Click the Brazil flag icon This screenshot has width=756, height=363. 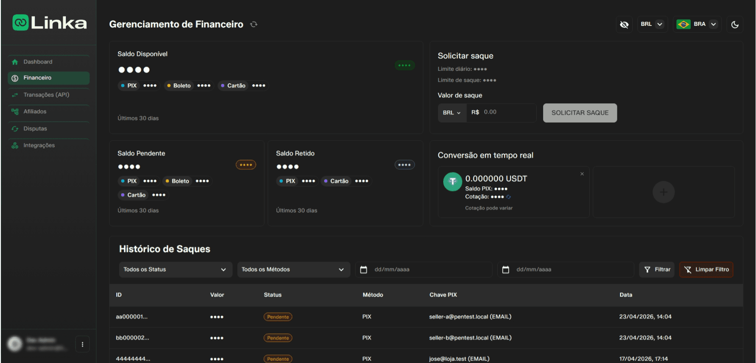pyautogui.click(x=683, y=24)
